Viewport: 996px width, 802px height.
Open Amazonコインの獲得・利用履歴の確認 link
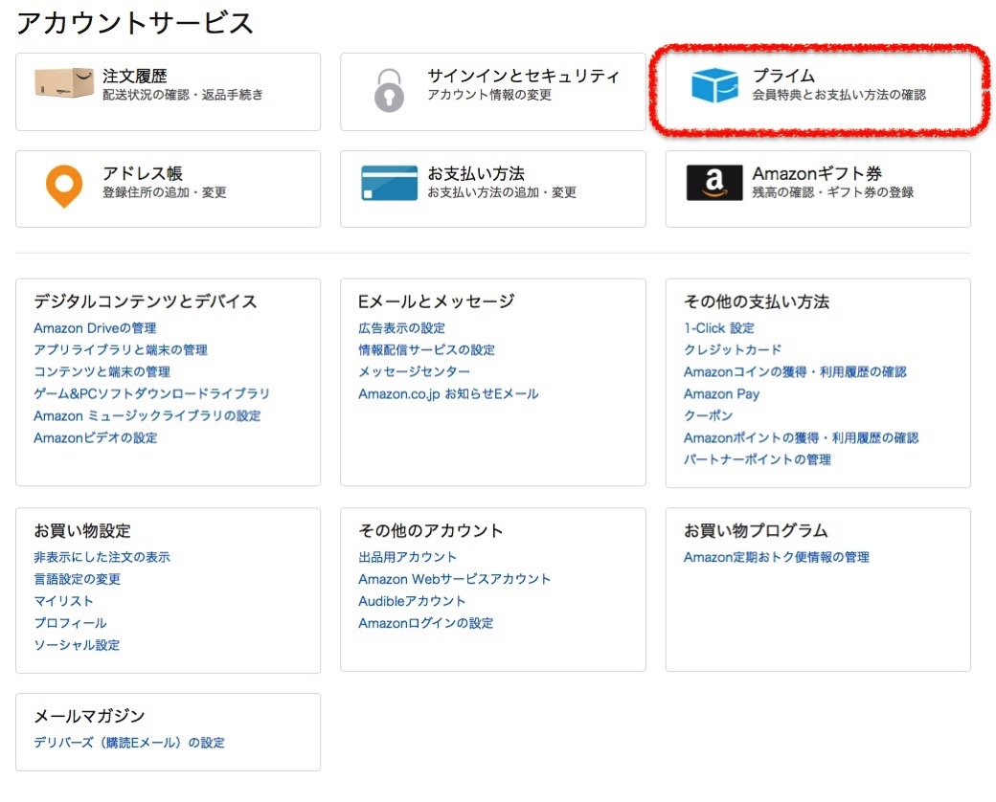[795, 372]
